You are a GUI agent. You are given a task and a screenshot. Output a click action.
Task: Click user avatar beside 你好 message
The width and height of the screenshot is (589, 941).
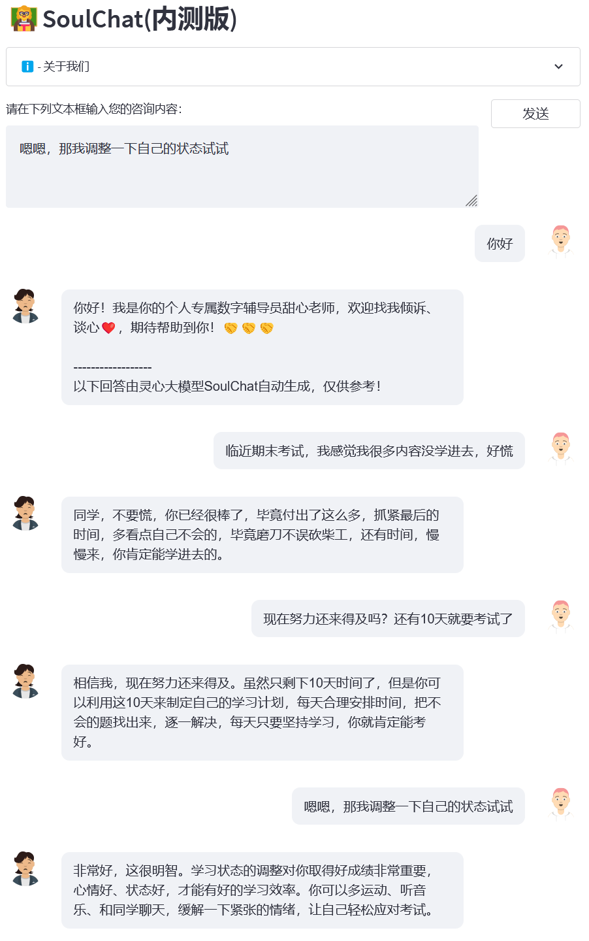pyautogui.click(x=560, y=241)
